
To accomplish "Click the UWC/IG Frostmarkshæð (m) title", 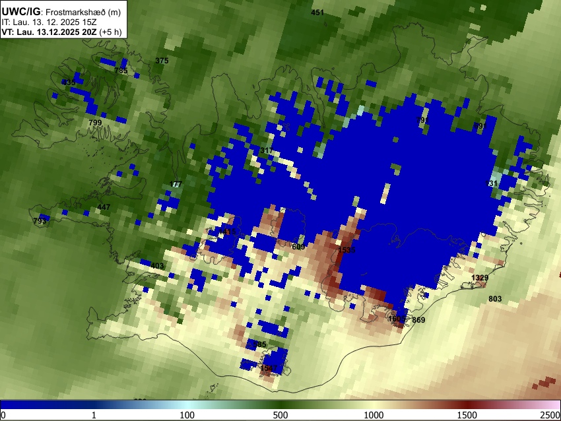I will tap(61, 12).
